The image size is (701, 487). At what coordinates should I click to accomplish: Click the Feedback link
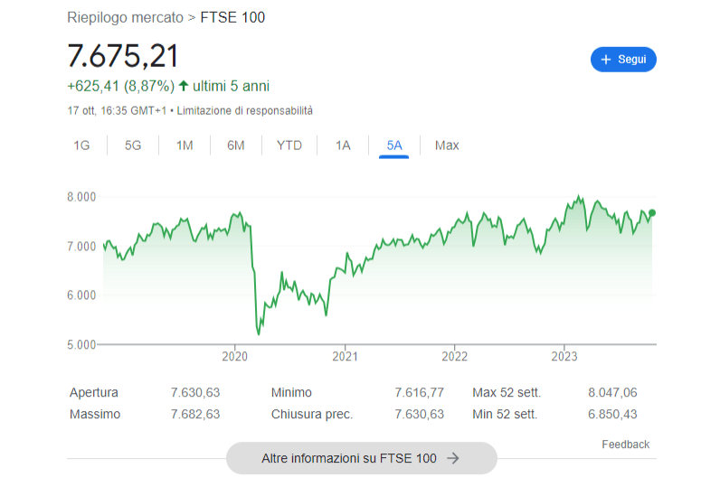tap(625, 445)
